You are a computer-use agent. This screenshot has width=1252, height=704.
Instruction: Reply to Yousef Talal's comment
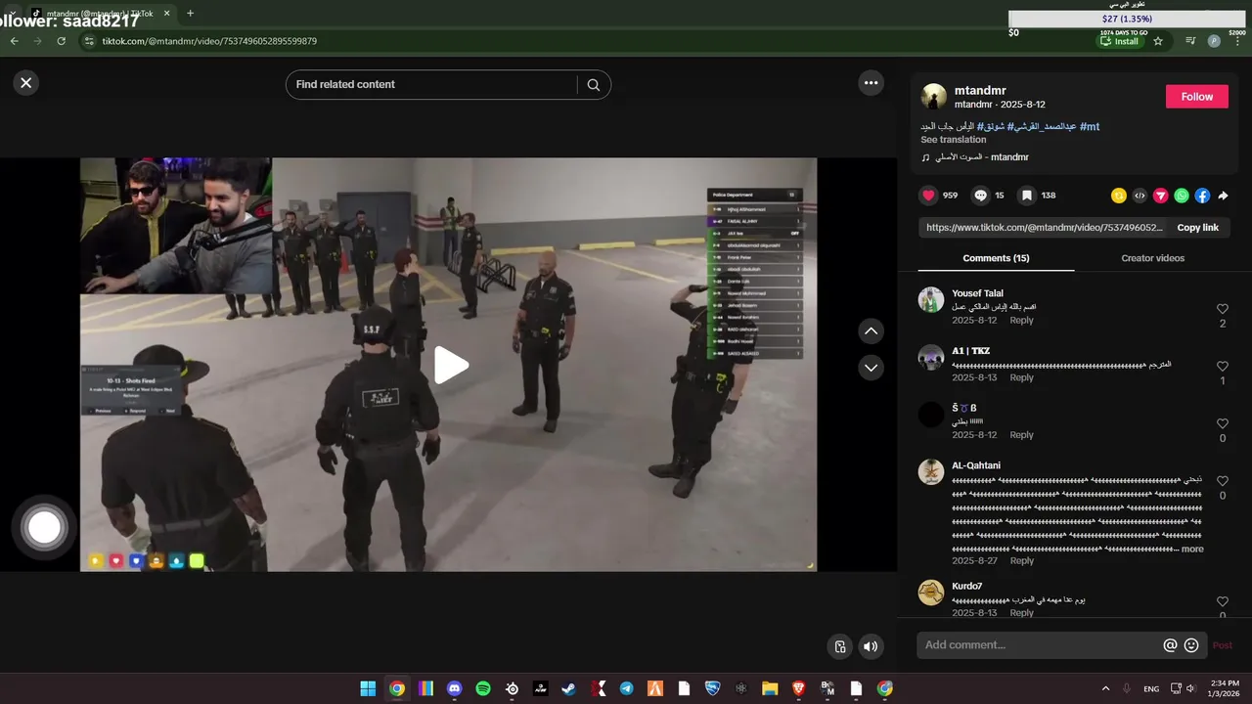(1021, 321)
